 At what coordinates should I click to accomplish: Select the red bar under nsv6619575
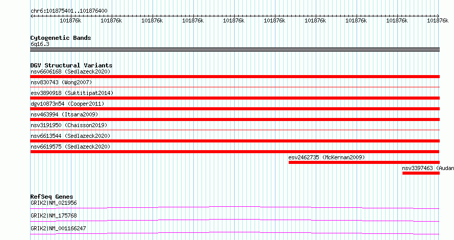click(x=235, y=152)
